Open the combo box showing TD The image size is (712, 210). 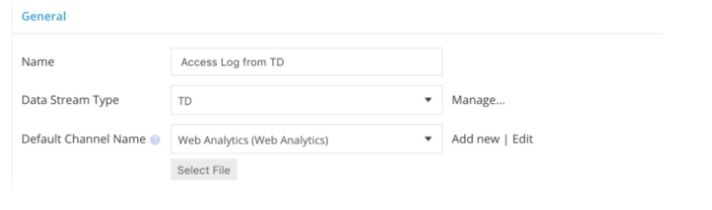click(306, 100)
